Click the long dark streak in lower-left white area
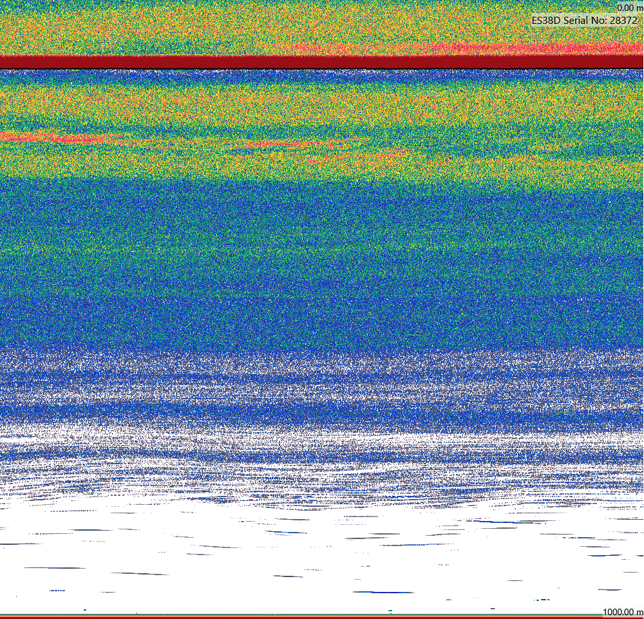The height and width of the screenshot is (619, 644). tap(54, 568)
